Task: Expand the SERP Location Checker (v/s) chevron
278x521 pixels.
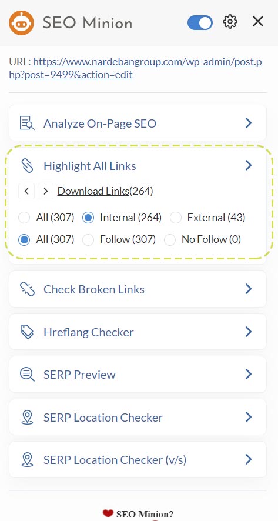Action: click(x=249, y=460)
